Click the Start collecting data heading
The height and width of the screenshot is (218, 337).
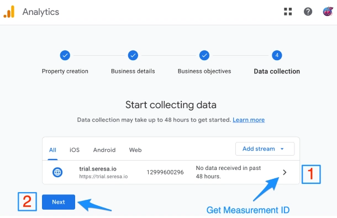click(171, 105)
